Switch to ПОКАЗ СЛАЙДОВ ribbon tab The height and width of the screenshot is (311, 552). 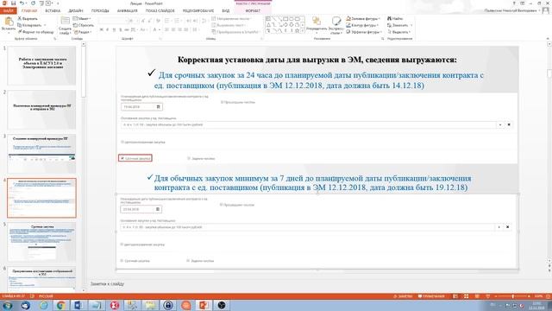(x=160, y=10)
